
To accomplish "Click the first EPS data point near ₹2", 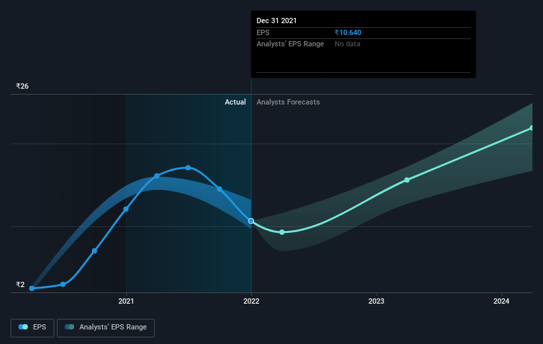I will pos(32,288).
